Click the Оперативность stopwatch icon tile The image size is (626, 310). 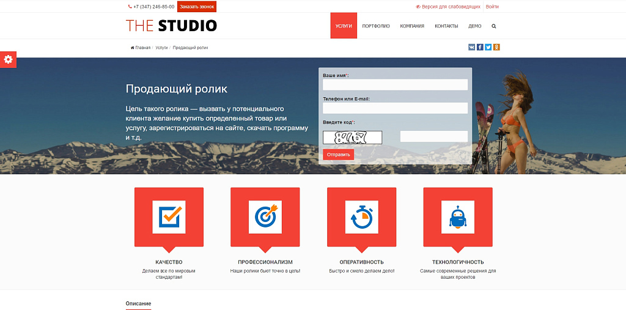(x=361, y=216)
